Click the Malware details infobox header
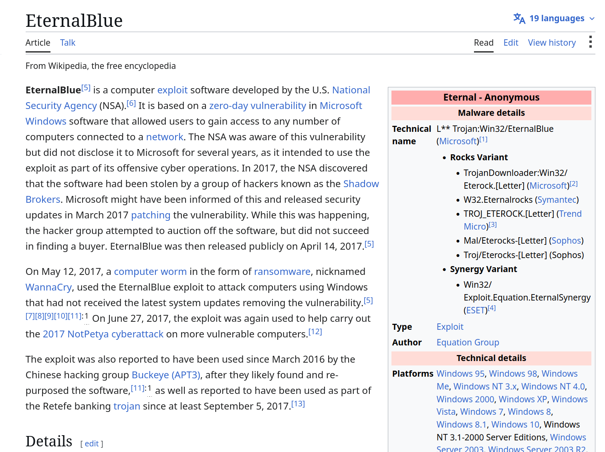Image resolution: width=605 pixels, height=452 pixels. 491,113
